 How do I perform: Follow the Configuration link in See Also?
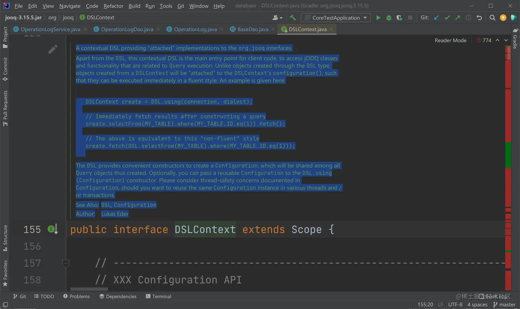point(135,205)
